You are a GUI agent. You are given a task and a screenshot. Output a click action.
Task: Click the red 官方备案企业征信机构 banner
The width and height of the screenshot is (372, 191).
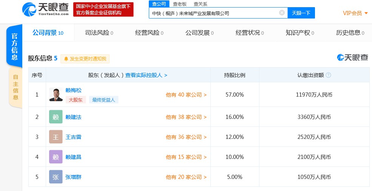click(103, 9)
